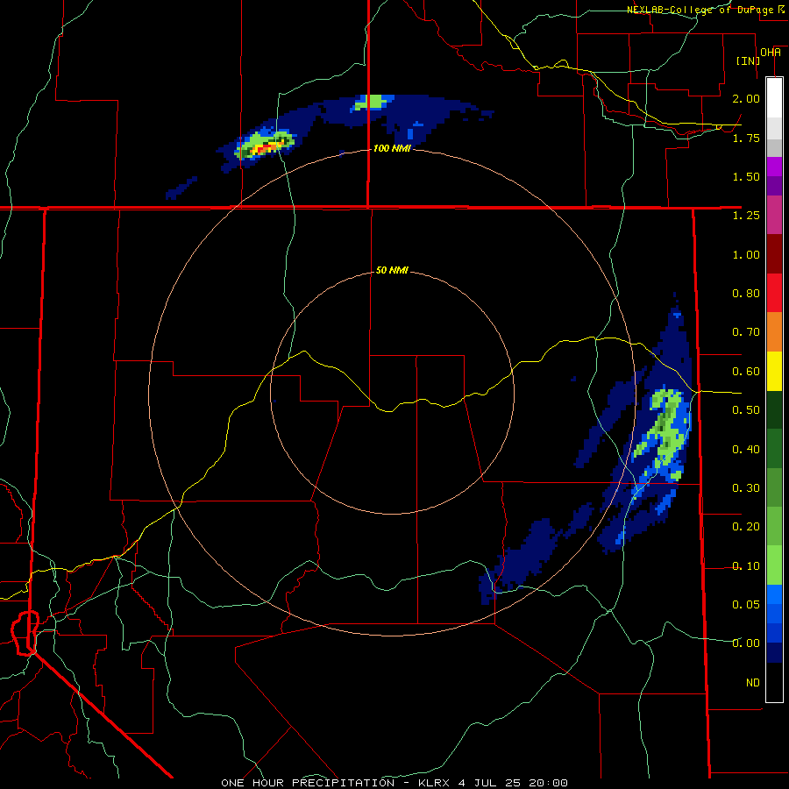Click the ND legend label

[x=753, y=683]
